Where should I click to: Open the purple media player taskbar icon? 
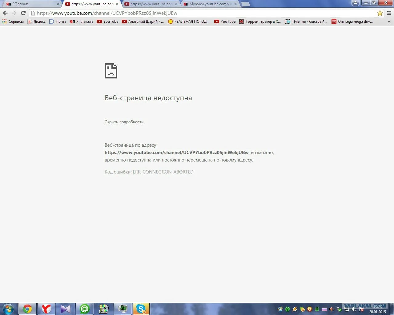point(66,309)
